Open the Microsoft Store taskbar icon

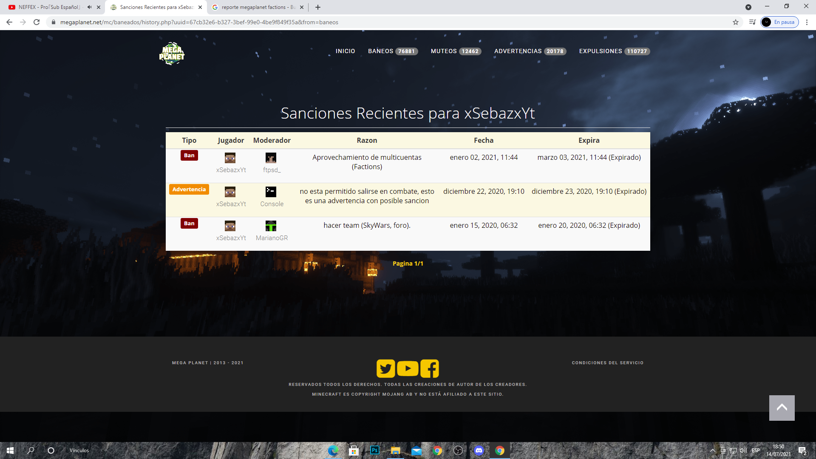tap(354, 450)
